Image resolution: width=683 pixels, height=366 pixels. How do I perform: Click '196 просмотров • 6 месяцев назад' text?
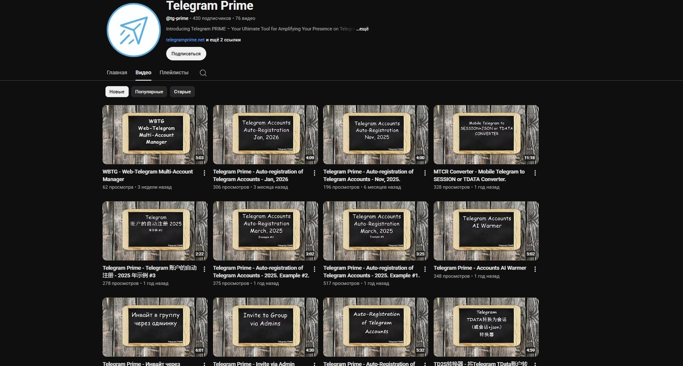pos(362,187)
